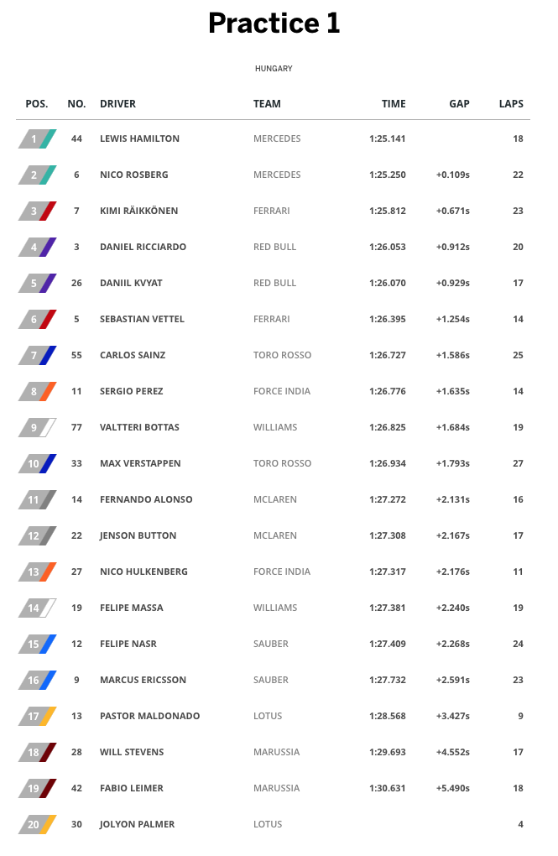The width and height of the screenshot is (558, 856).
Task: Open Max Verstappen's driver name
Action: [140, 463]
